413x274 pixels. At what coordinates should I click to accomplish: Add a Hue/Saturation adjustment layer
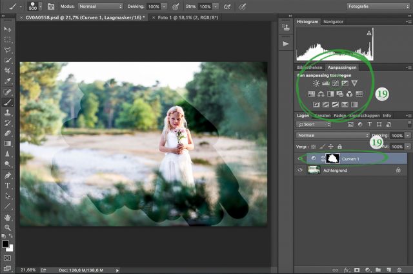click(311, 94)
